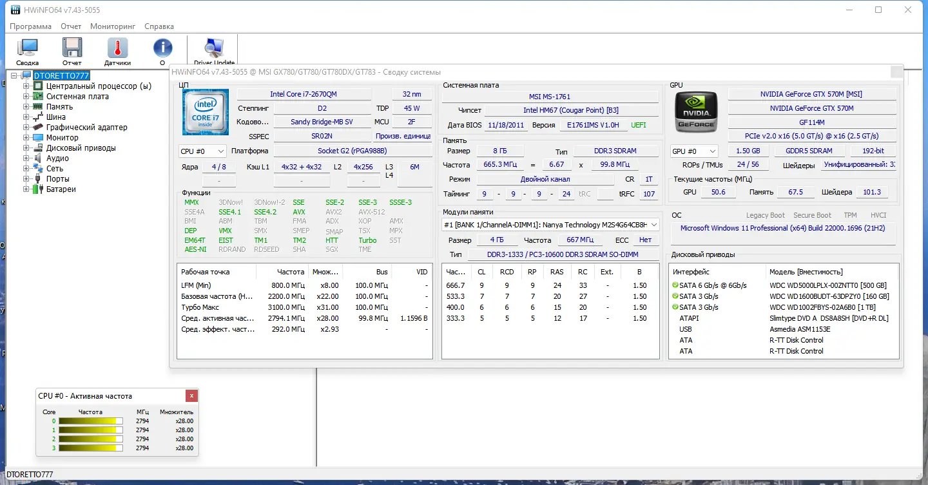Screen dimensions: 928x485
Task: Click the Отчет floppy disk icon
Action: click(x=72, y=51)
